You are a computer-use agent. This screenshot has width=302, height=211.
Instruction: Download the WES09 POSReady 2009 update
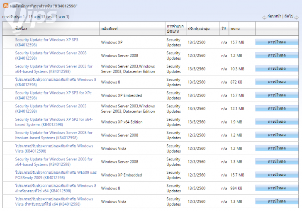(x=277, y=175)
